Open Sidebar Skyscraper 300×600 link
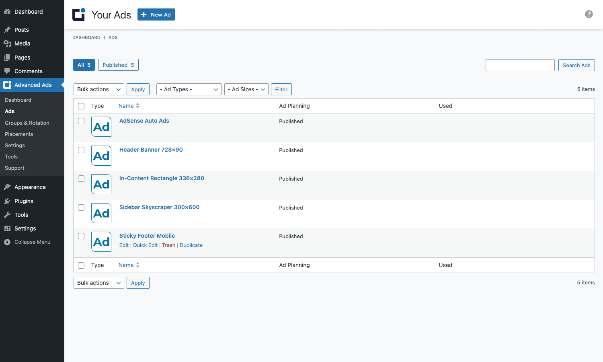The image size is (603, 362). click(x=159, y=207)
